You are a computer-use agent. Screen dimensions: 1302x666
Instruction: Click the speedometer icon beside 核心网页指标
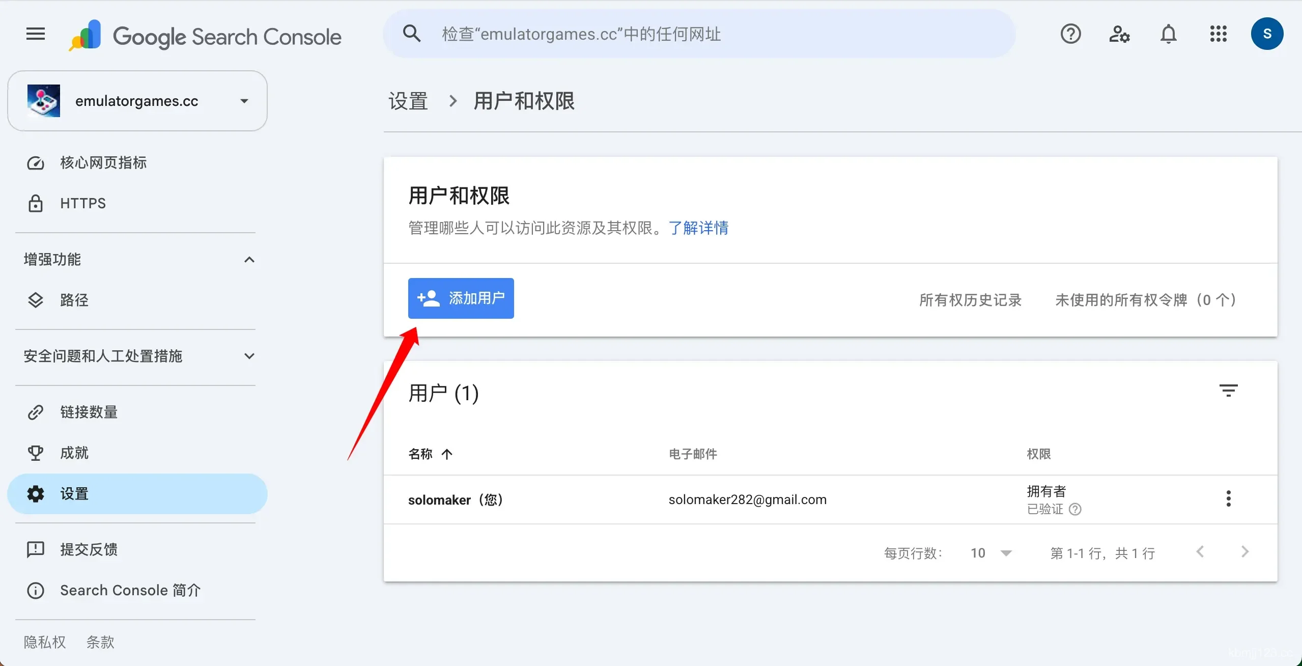[x=36, y=163]
